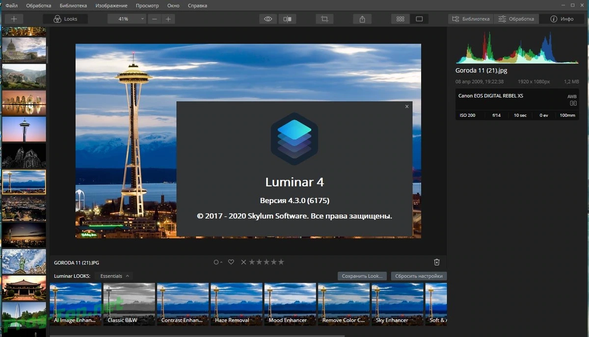Switch to gallery grid view
Viewport: 589px width, 337px height.
pyautogui.click(x=401, y=19)
